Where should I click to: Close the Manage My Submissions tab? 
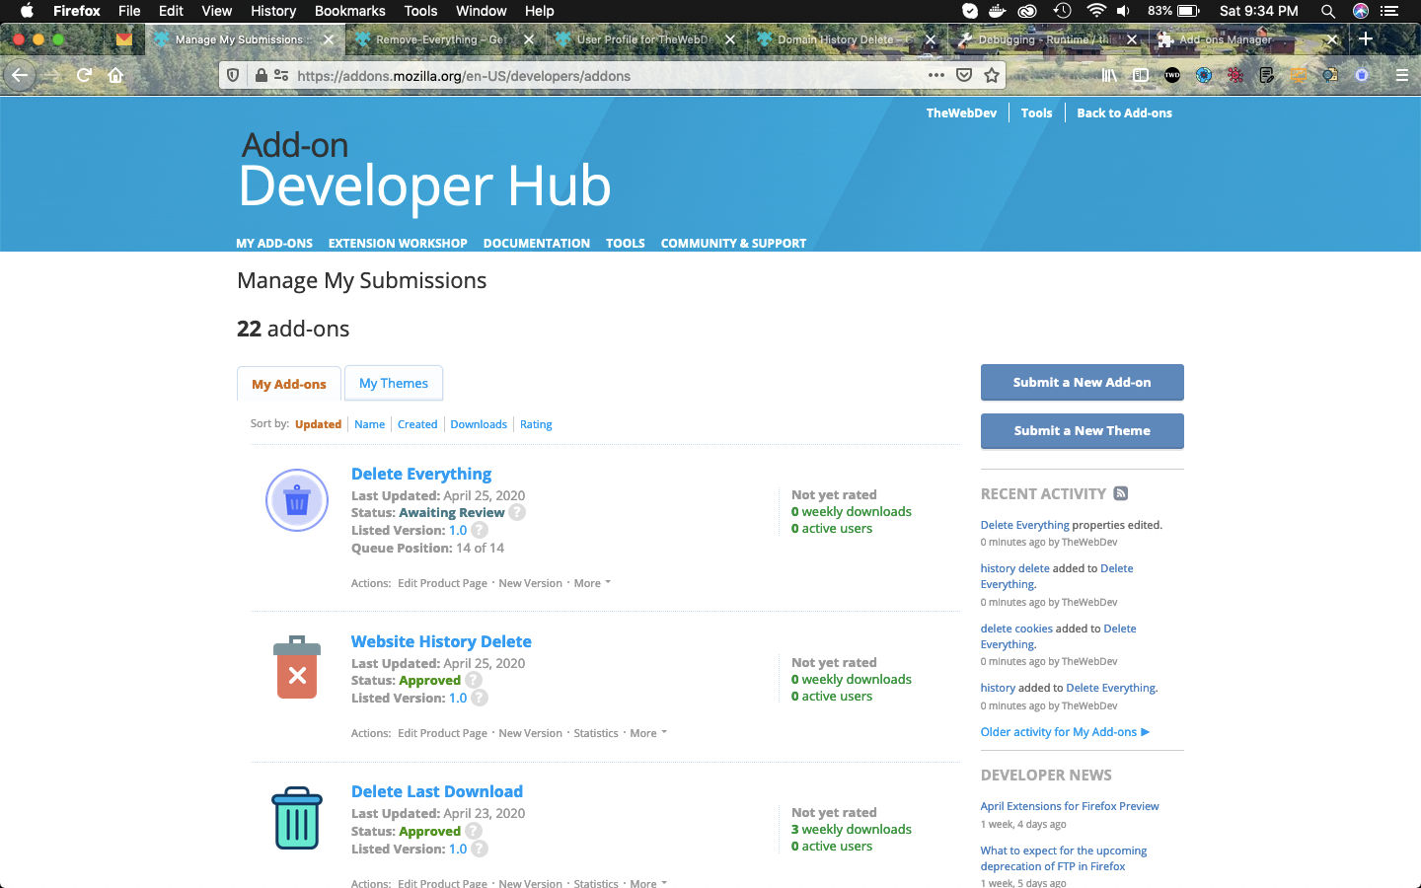point(329,39)
